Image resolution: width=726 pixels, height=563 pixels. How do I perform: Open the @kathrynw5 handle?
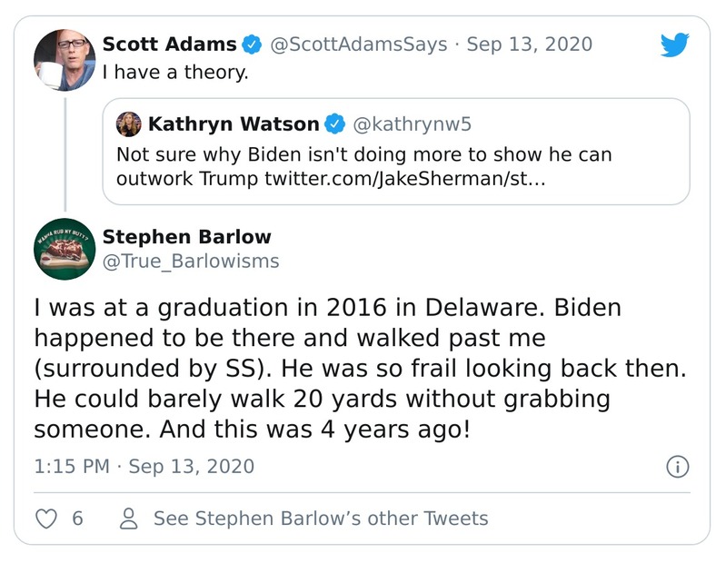coord(399,123)
